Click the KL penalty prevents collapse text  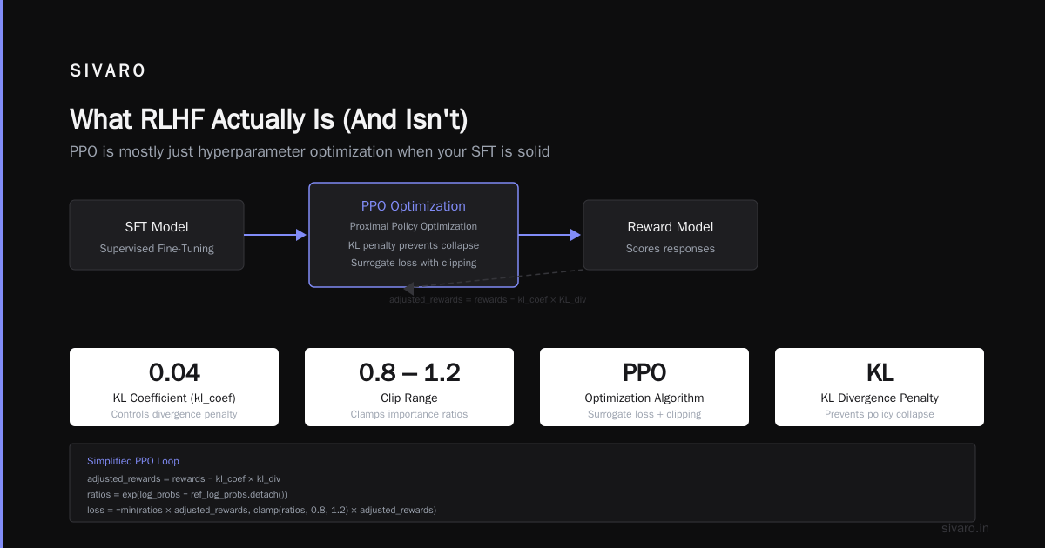[x=414, y=245]
